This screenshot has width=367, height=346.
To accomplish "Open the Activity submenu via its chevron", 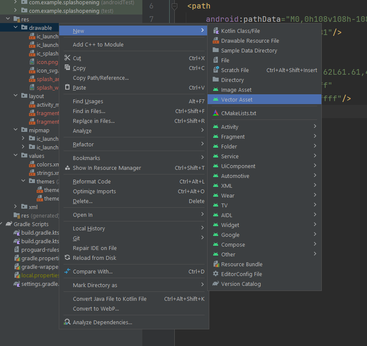I will [315, 127].
